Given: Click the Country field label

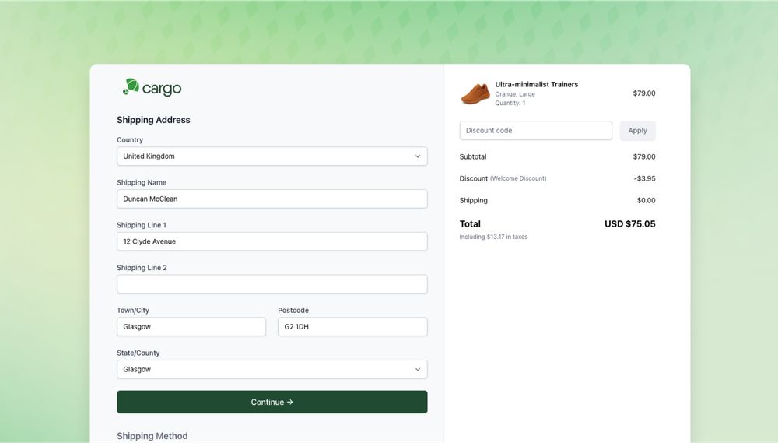Looking at the screenshot, I should click(130, 140).
